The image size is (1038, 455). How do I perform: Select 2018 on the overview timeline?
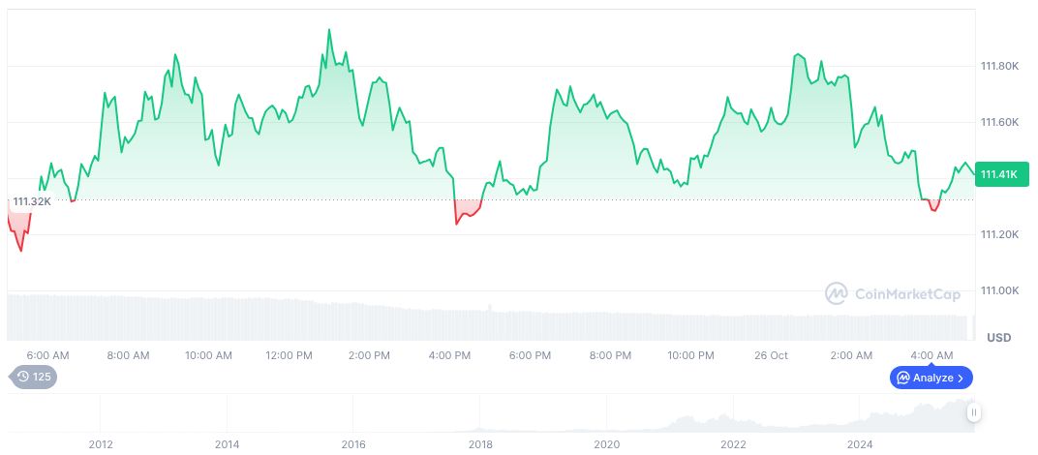coord(480,444)
